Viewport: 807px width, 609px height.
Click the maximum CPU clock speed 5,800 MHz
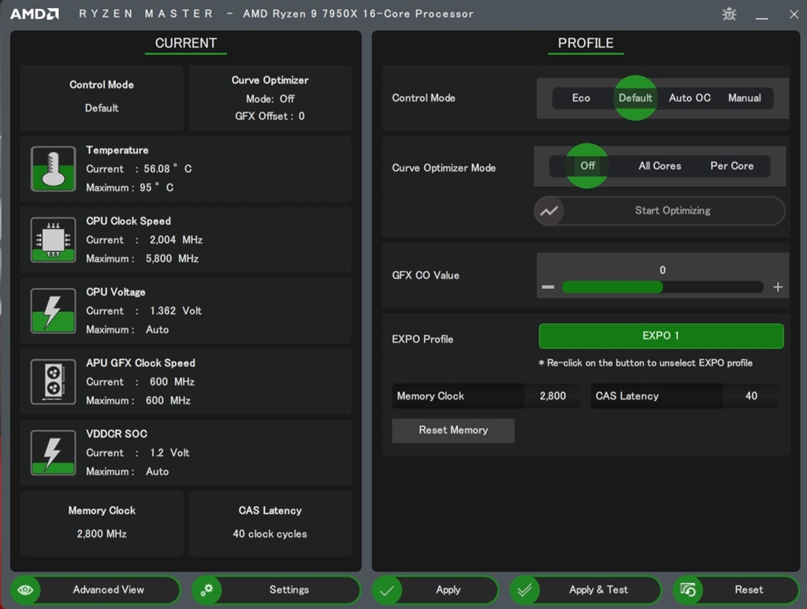point(172,258)
